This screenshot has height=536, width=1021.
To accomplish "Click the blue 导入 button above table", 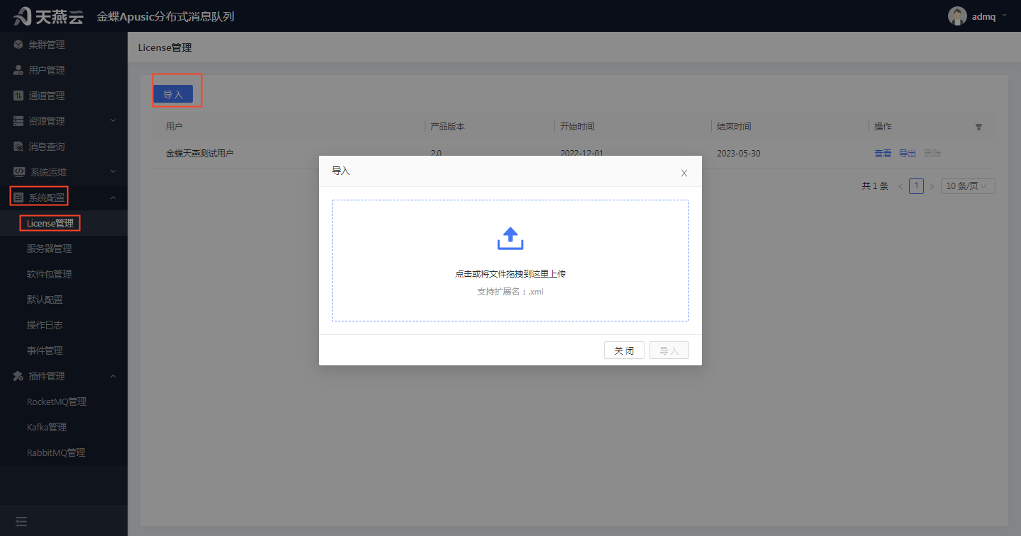I will coord(173,94).
